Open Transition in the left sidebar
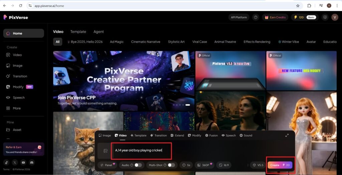Image resolution: width=342 pixels, height=175 pixels. pos(20,76)
